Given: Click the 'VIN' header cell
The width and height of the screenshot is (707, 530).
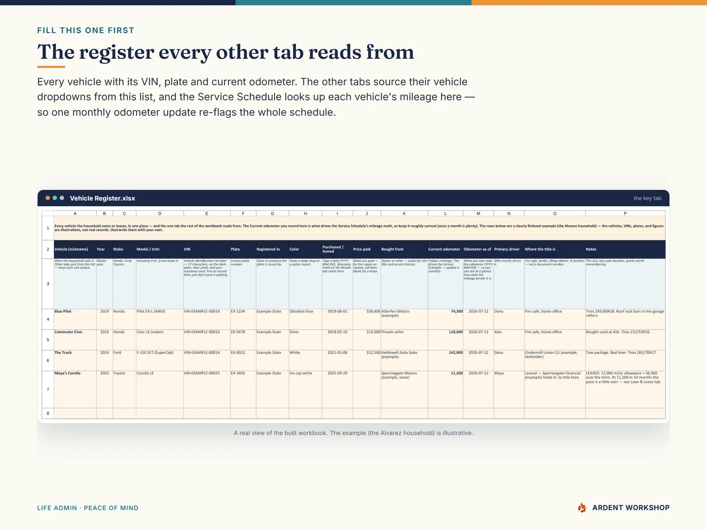Looking at the screenshot, I should (207, 249).
